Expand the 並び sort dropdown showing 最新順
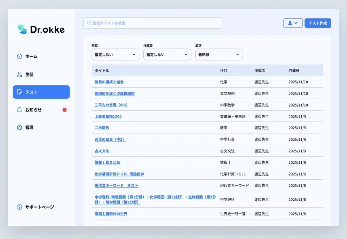The width and height of the screenshot is (347, 239). (x=219, y=54)
